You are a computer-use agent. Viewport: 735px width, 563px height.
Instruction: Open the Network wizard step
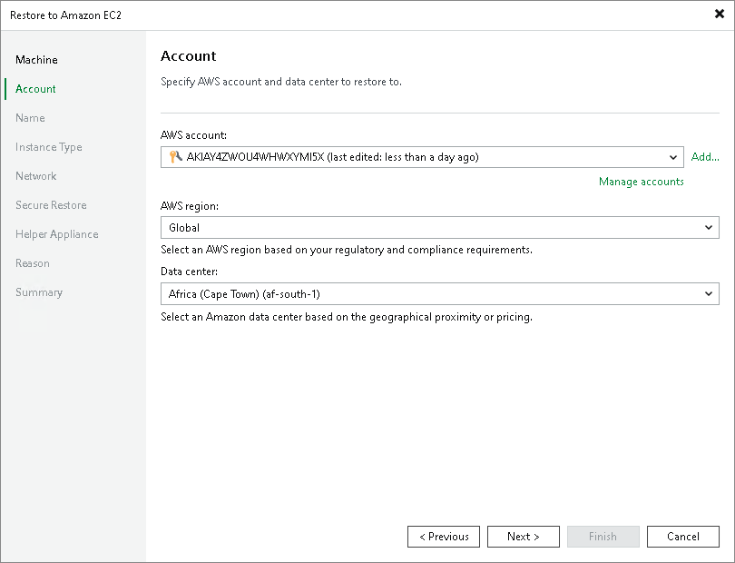click(x=35, y=175)
